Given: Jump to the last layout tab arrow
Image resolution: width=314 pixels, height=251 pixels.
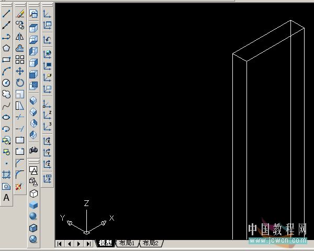Looking at the screenshot, I should pyautogui.click(x=88, y=244).
